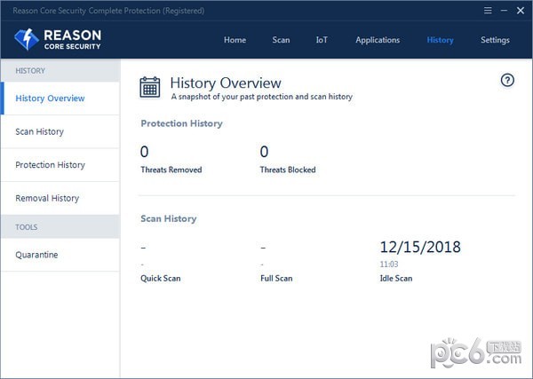
Task: Open Removal History sidebar item
Action: [60, 198]
